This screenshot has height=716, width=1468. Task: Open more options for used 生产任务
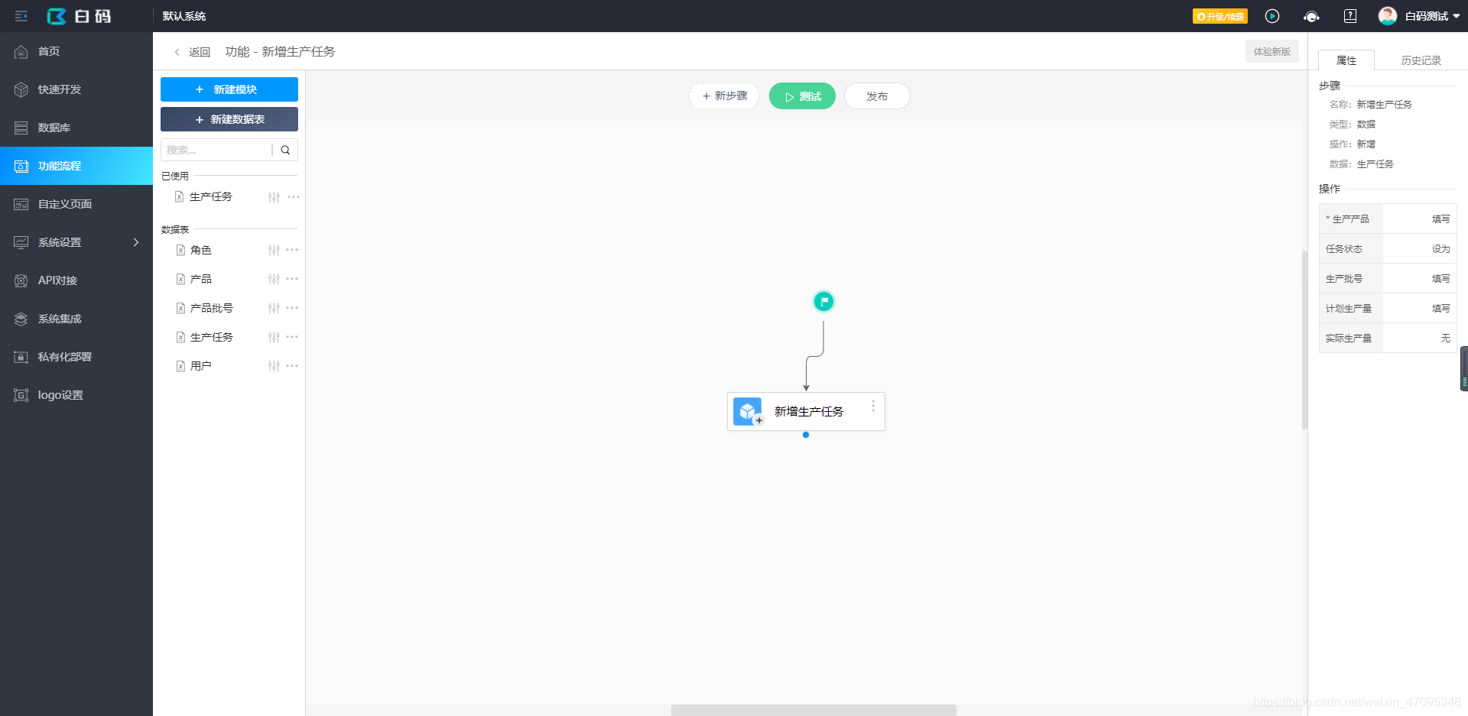tap(294, 197)
